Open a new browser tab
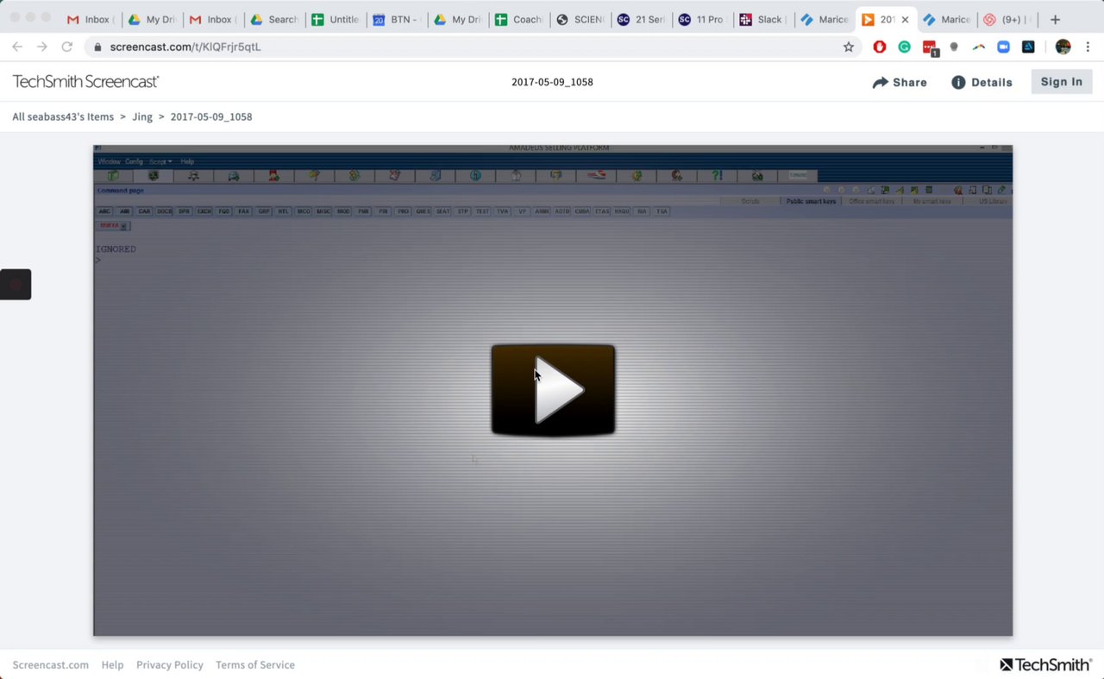1104x679 pixels. click(x=1055, y=19)
